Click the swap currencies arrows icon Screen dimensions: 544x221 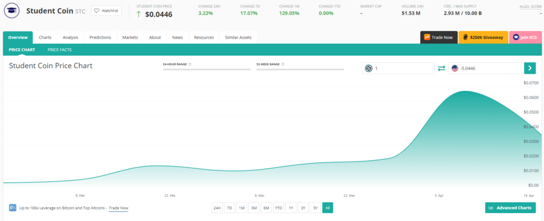tap(441, 68)
